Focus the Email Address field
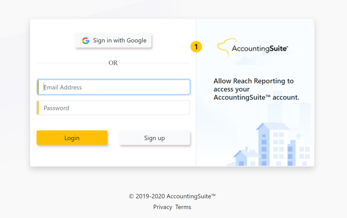This screenshot has width=347, height=218. [x=113, y=87]
